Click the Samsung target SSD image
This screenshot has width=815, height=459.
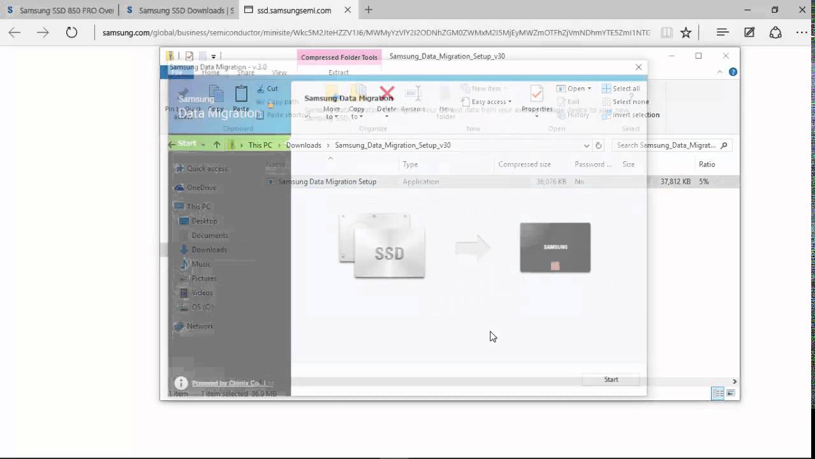click(555, 247)
